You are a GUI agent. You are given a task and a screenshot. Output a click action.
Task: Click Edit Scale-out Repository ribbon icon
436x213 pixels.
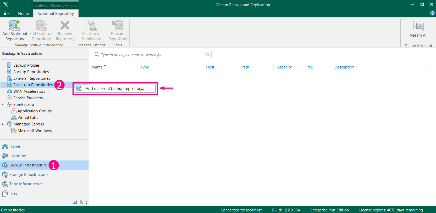click(41, 25)
